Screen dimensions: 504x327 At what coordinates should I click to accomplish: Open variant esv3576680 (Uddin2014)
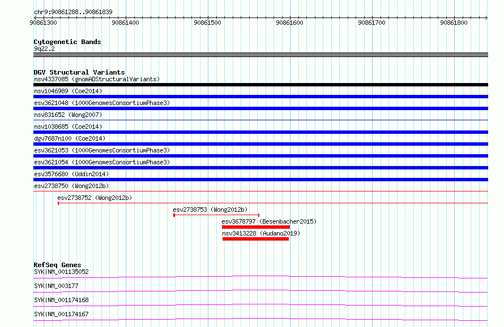click(x=71, y=174)
